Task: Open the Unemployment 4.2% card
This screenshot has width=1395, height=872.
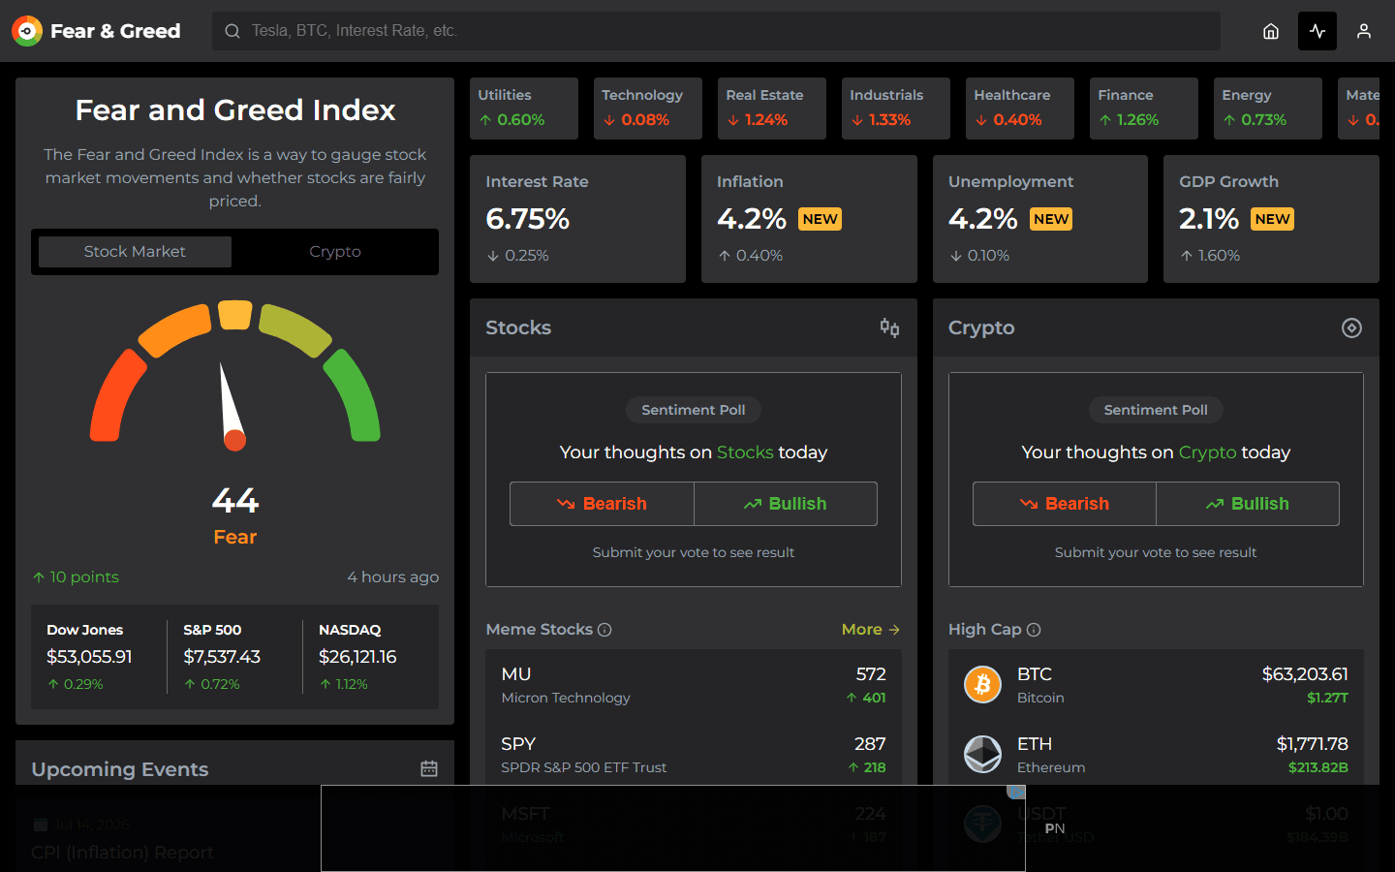Action: pos(1040,219)
